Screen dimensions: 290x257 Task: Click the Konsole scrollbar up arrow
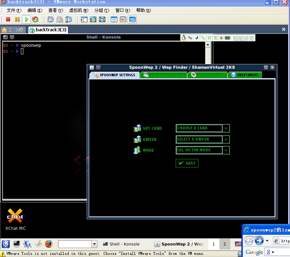208,45
